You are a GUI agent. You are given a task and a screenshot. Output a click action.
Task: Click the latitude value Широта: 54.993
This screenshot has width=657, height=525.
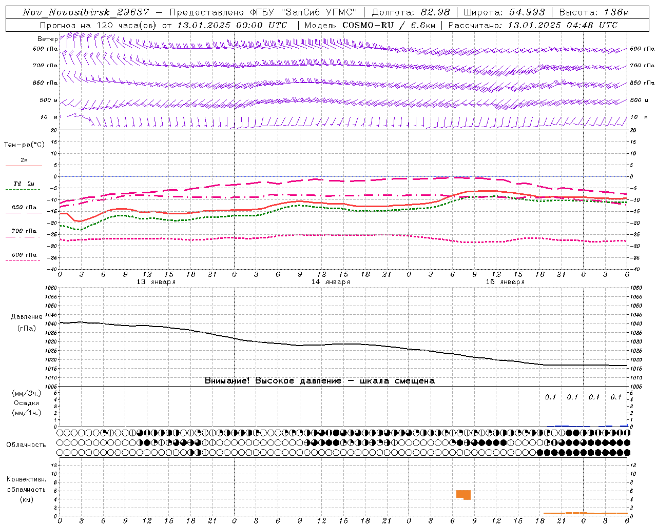tap(504, 12)
